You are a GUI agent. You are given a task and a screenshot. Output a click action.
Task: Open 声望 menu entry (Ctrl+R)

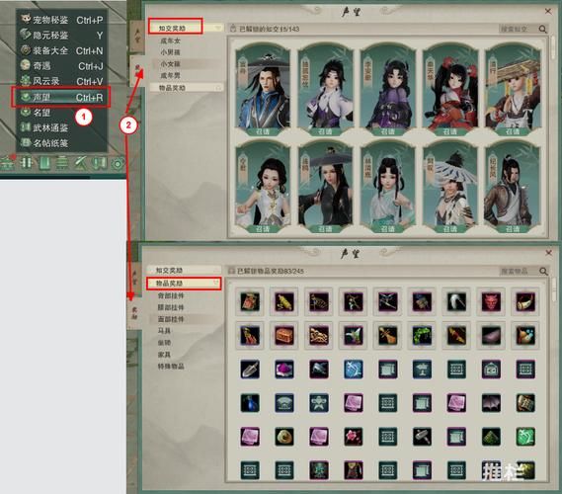click(61, 97)
